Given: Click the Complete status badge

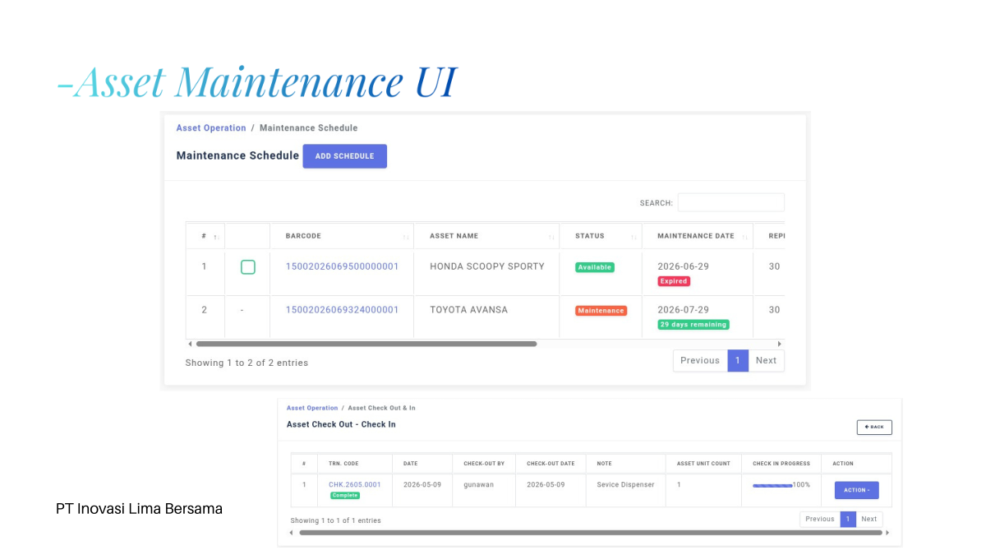Looking at the screenshot, I should pos(345,496).
